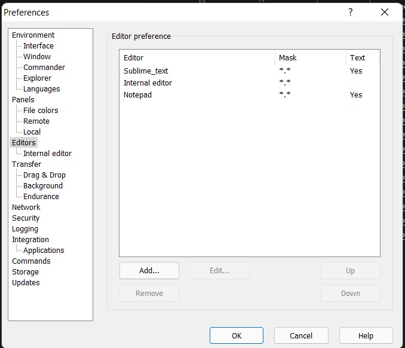Choose Internal editor under Editors
This screenshot has height=348, width=405.
[47, 154]
